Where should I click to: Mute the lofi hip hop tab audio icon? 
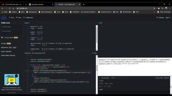23,5
